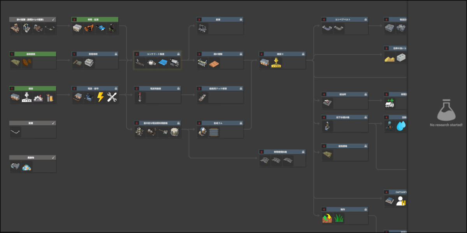The image size is (467, 233).
Task: Click the checkmark on the 廃棄物 node
Action: 53,158
